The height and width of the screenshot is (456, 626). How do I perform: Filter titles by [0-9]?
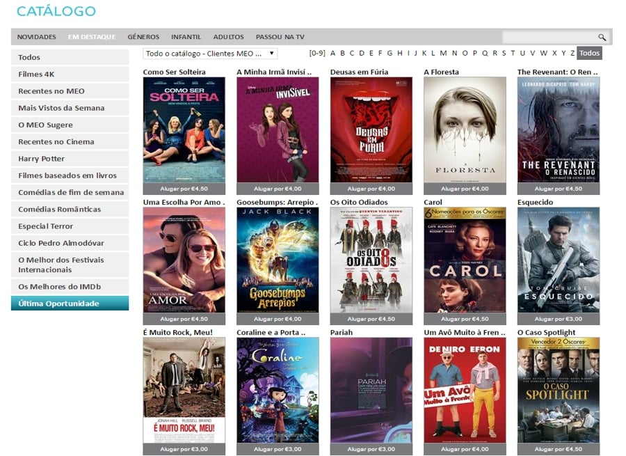tap(317, 53)
